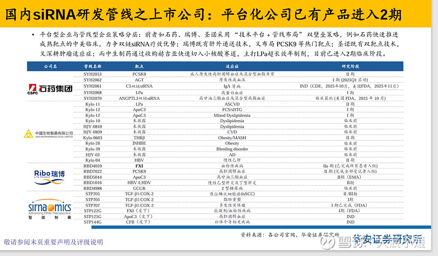This screenshot has height=256, width=438.
Task: Select the STP125G pipeline cell
Action: (93, 217)
